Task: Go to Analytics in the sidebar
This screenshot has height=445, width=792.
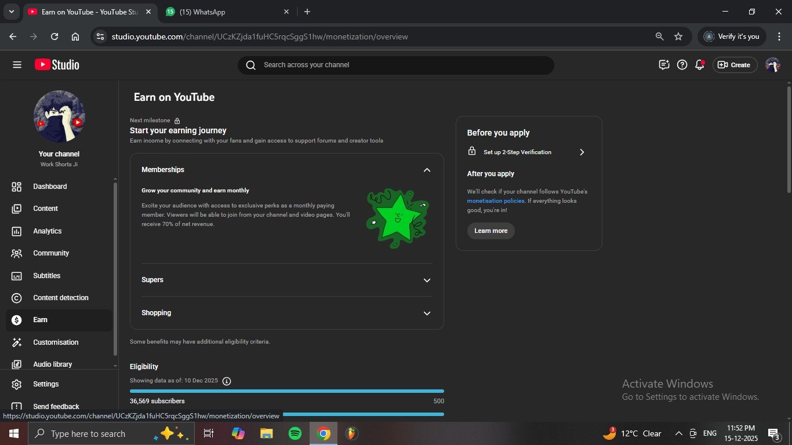Action: [x=48, y=231]
